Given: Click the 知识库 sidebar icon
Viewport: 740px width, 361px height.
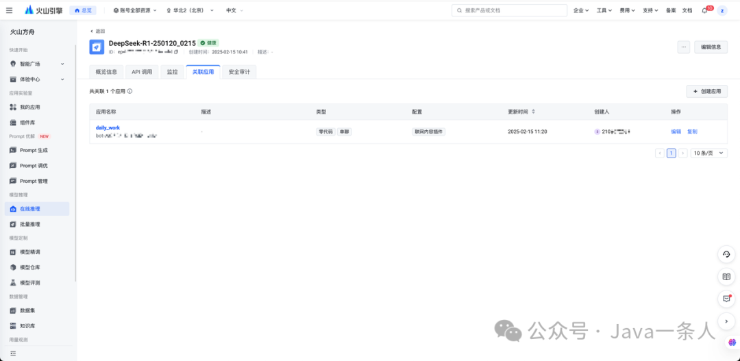Looking at the screenshot, I should tap(13, 325).
